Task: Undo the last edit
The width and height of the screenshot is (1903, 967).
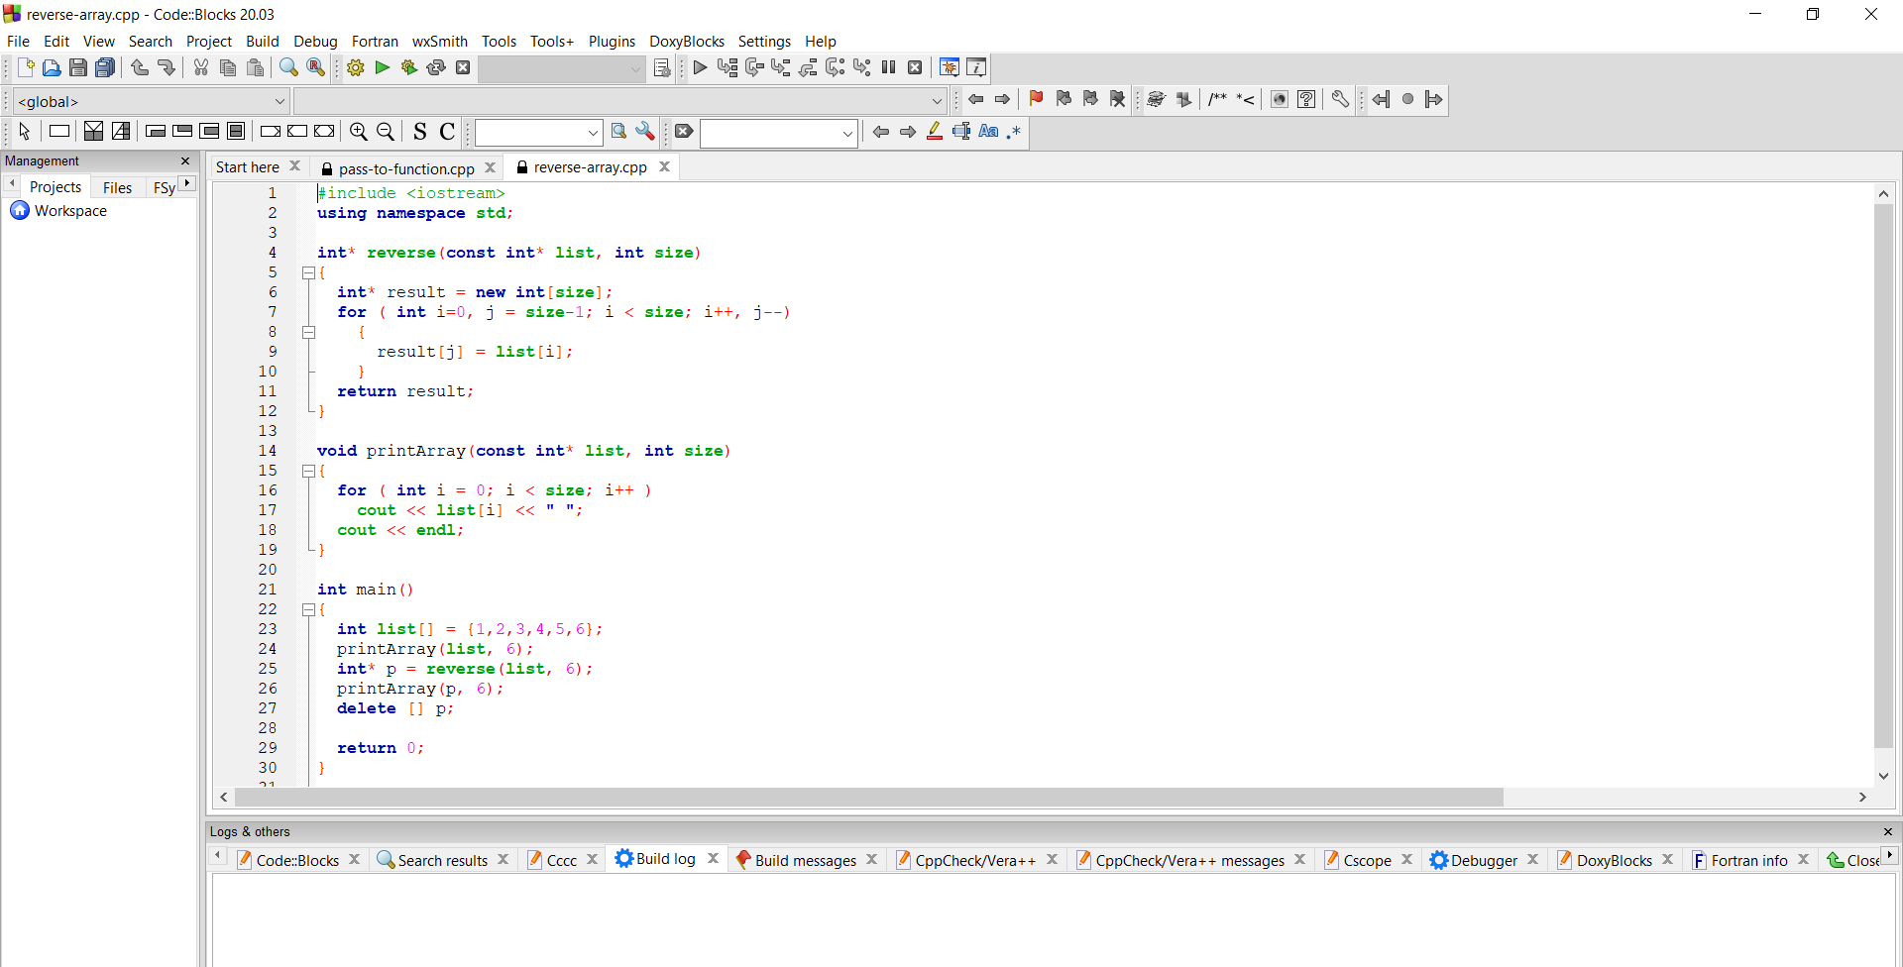Action: pyautogui.click(x=140, y=67)
